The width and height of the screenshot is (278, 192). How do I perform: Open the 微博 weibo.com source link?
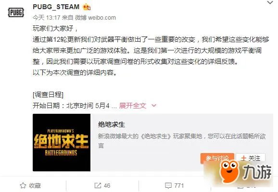pyautogui.click(x=95, y=17)
